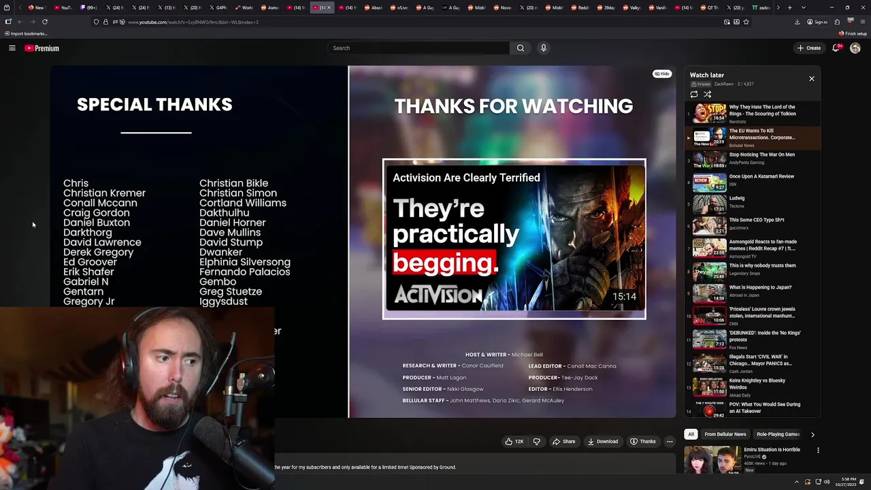Click the Create button

pos(809,48)
